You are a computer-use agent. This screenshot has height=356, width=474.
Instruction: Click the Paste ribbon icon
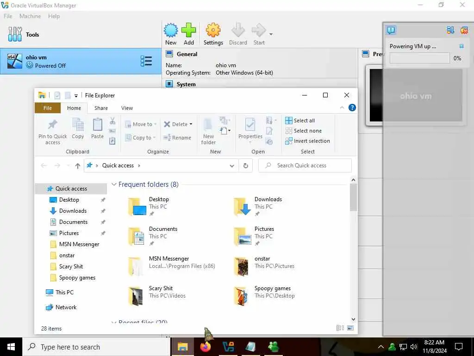tap(97, 124)
